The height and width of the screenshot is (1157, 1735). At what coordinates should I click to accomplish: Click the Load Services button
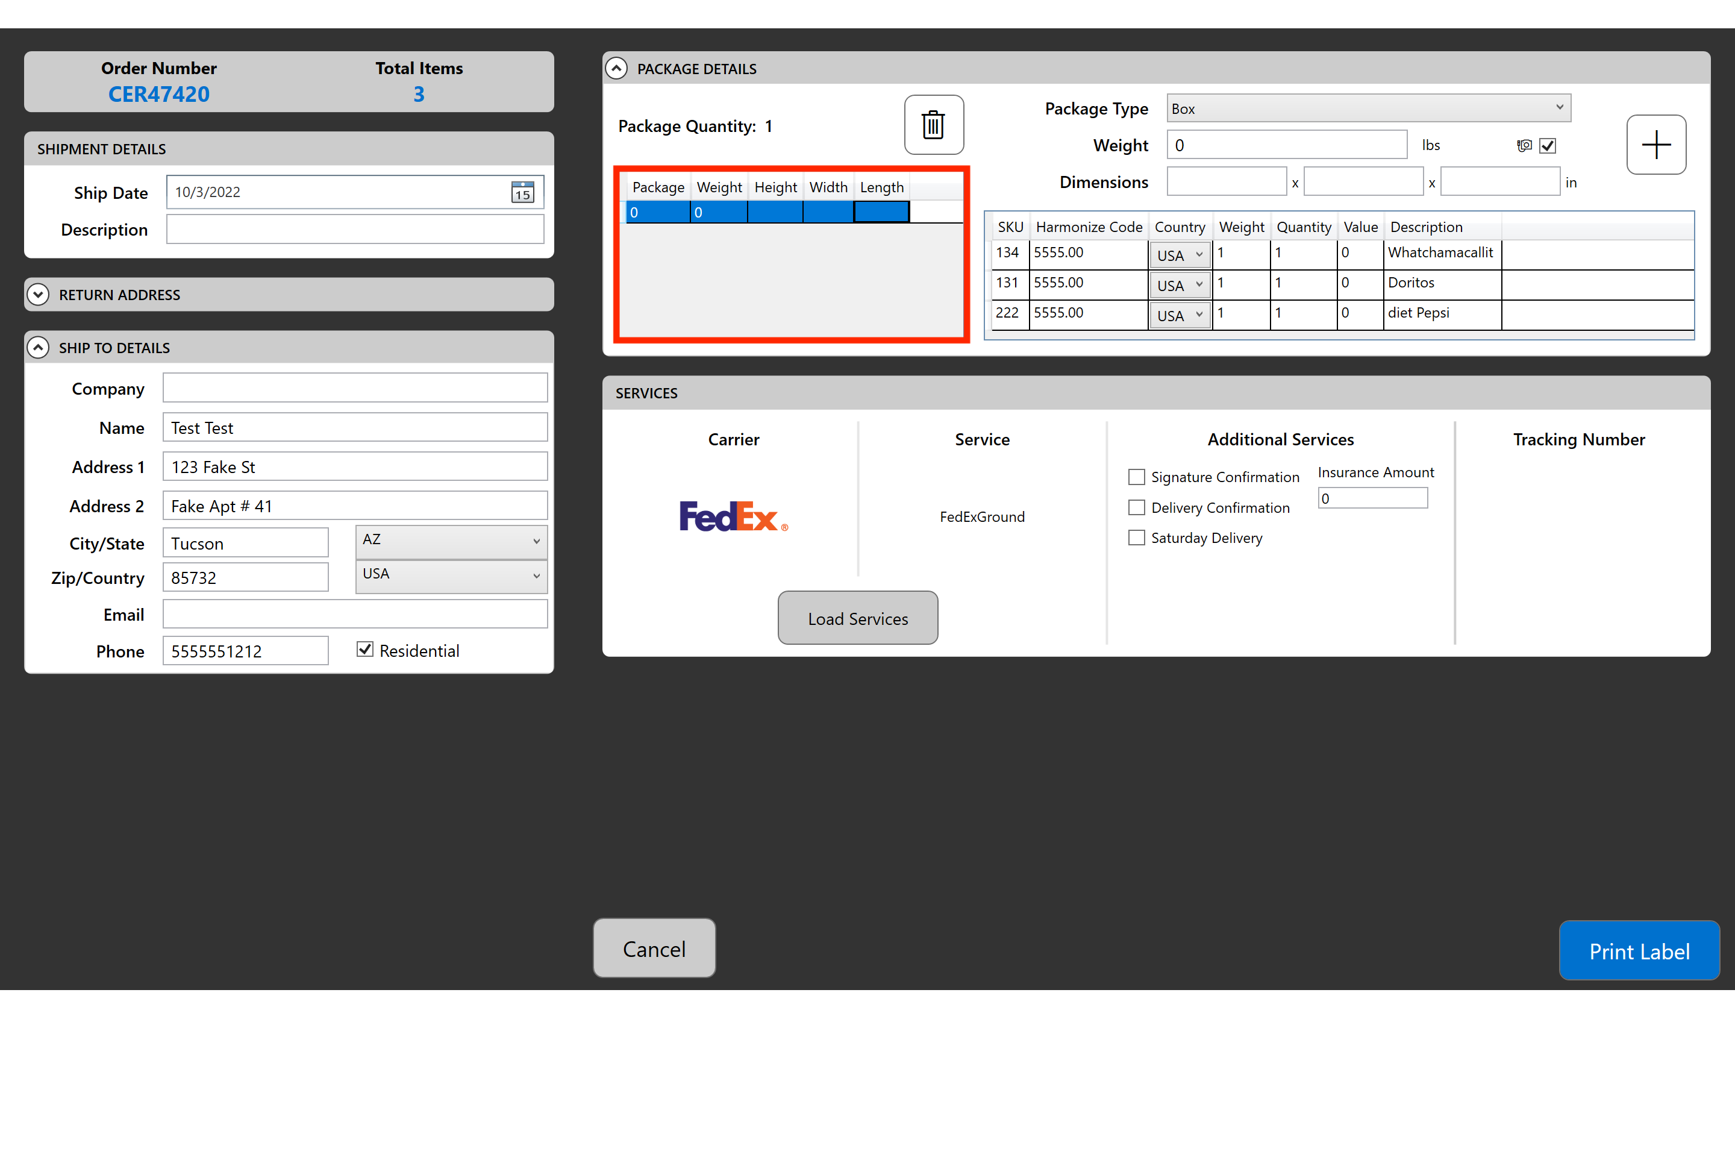point(857,617)
